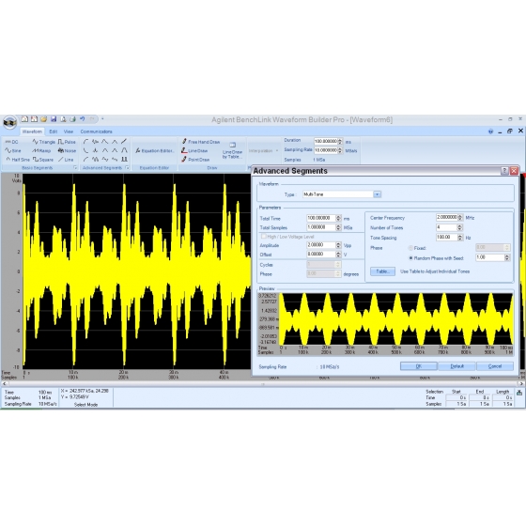
Task: Expand the Advanced Segments group launcher
Action: coord(127,167)
